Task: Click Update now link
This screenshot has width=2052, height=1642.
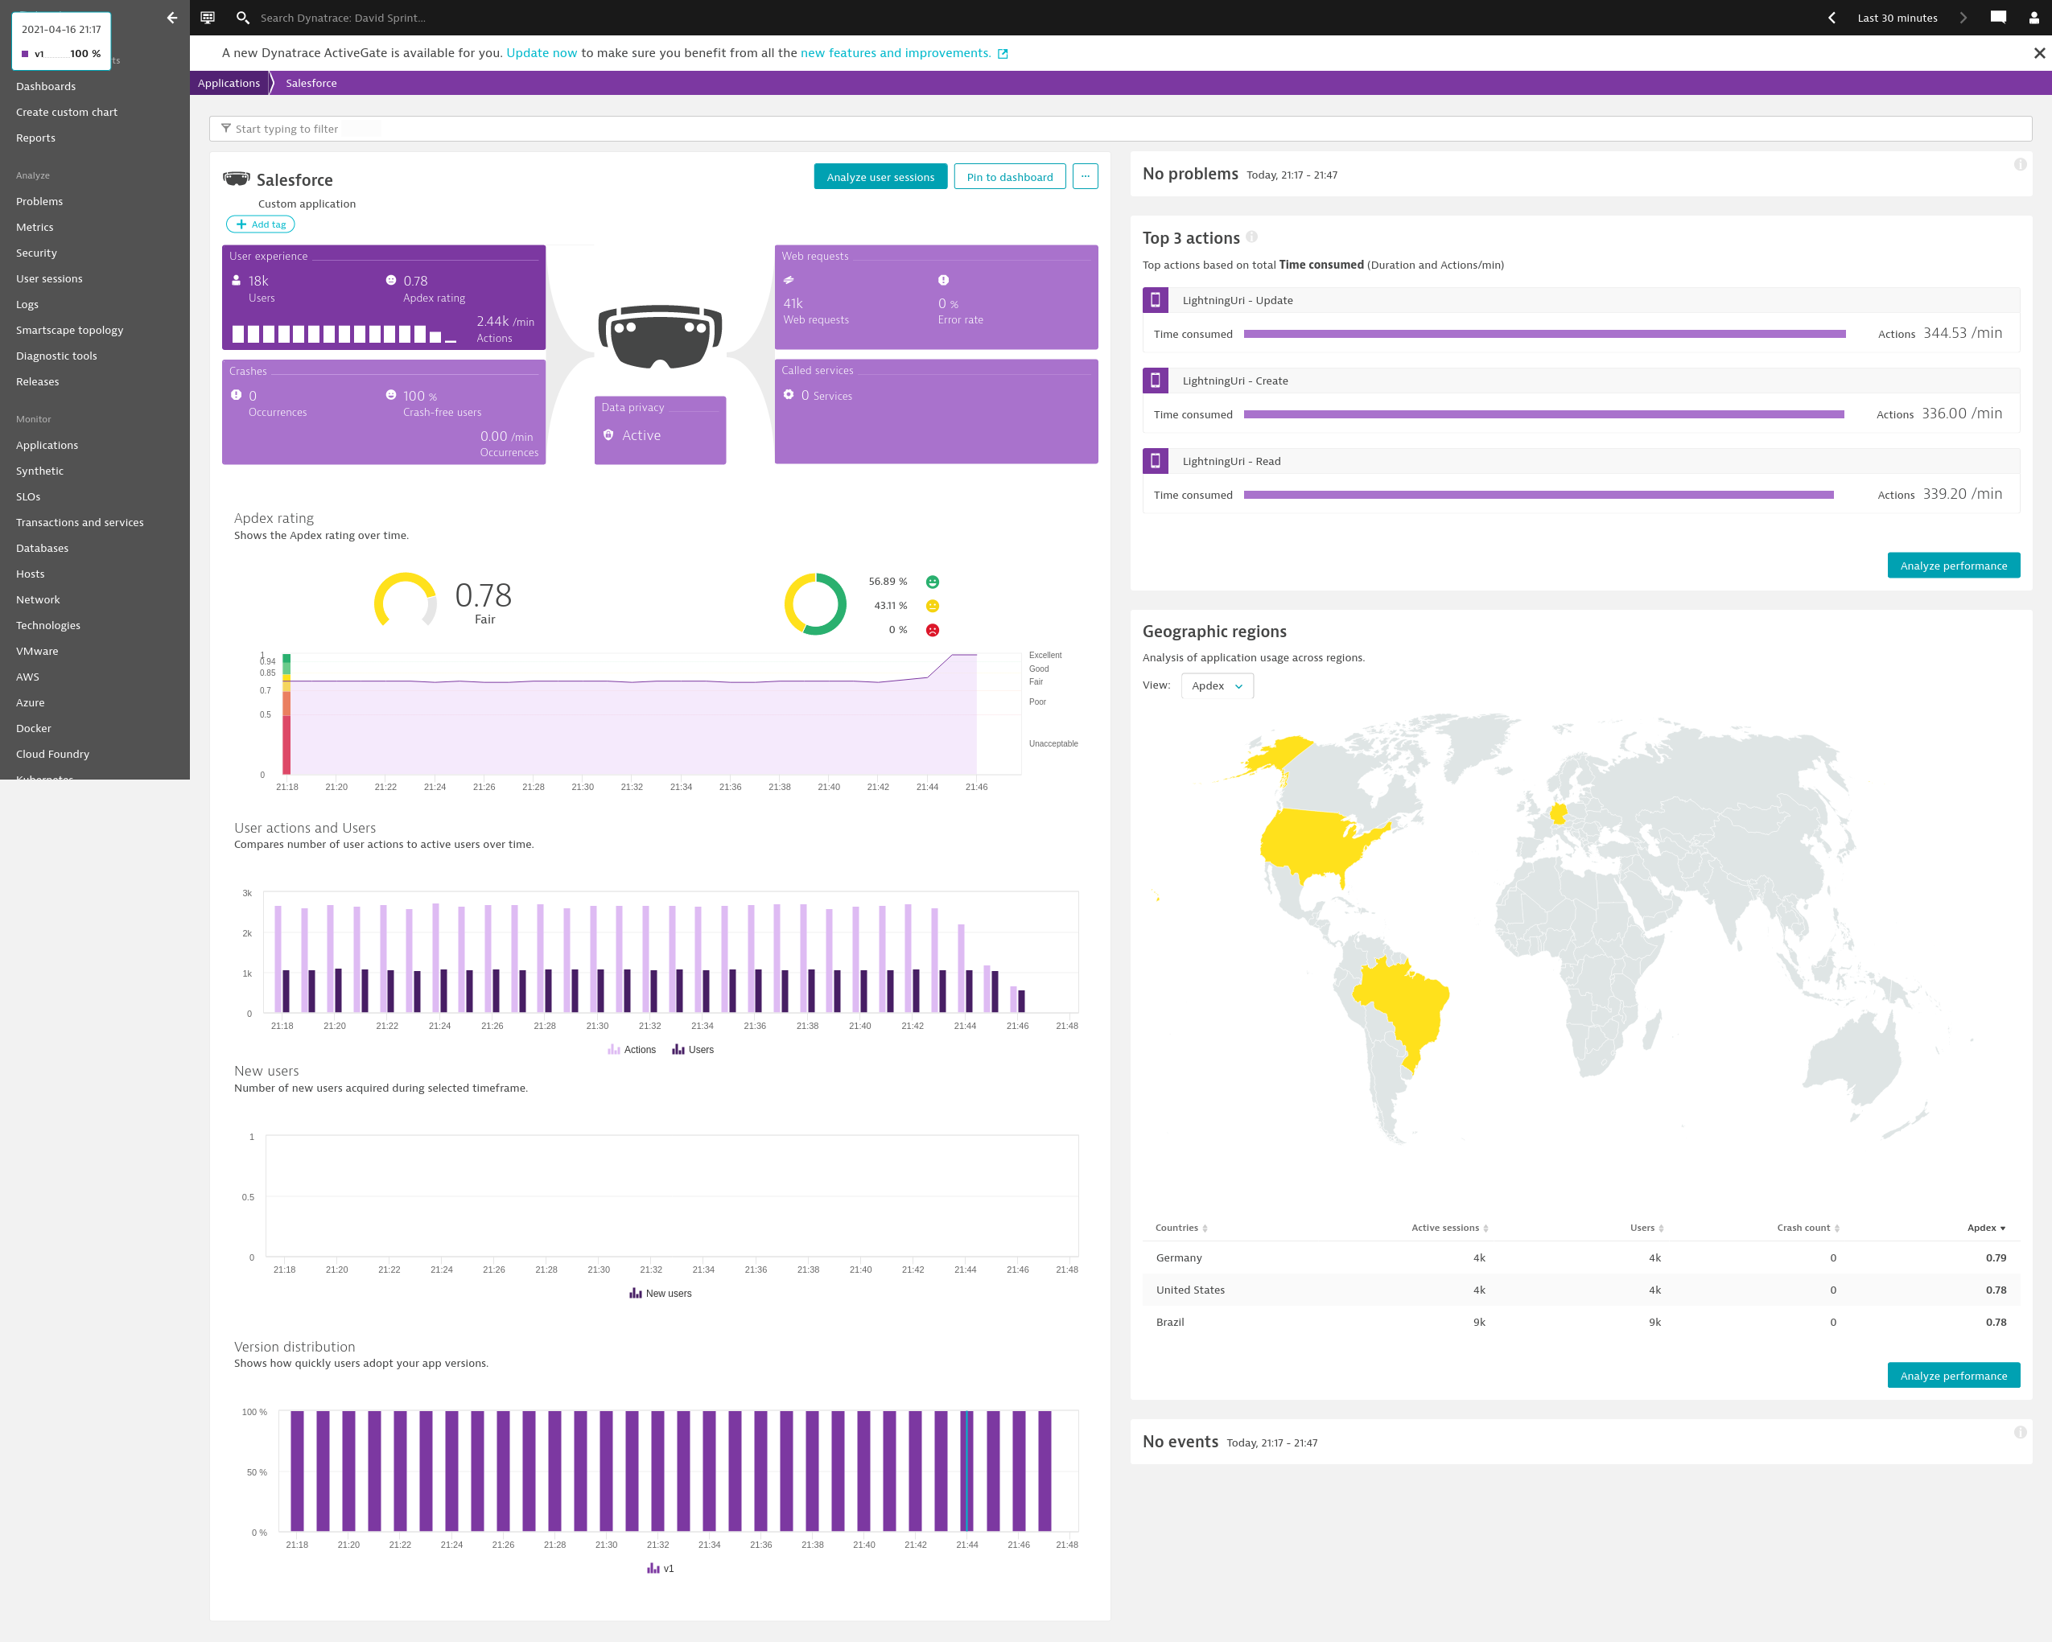Action: point(542,52)
